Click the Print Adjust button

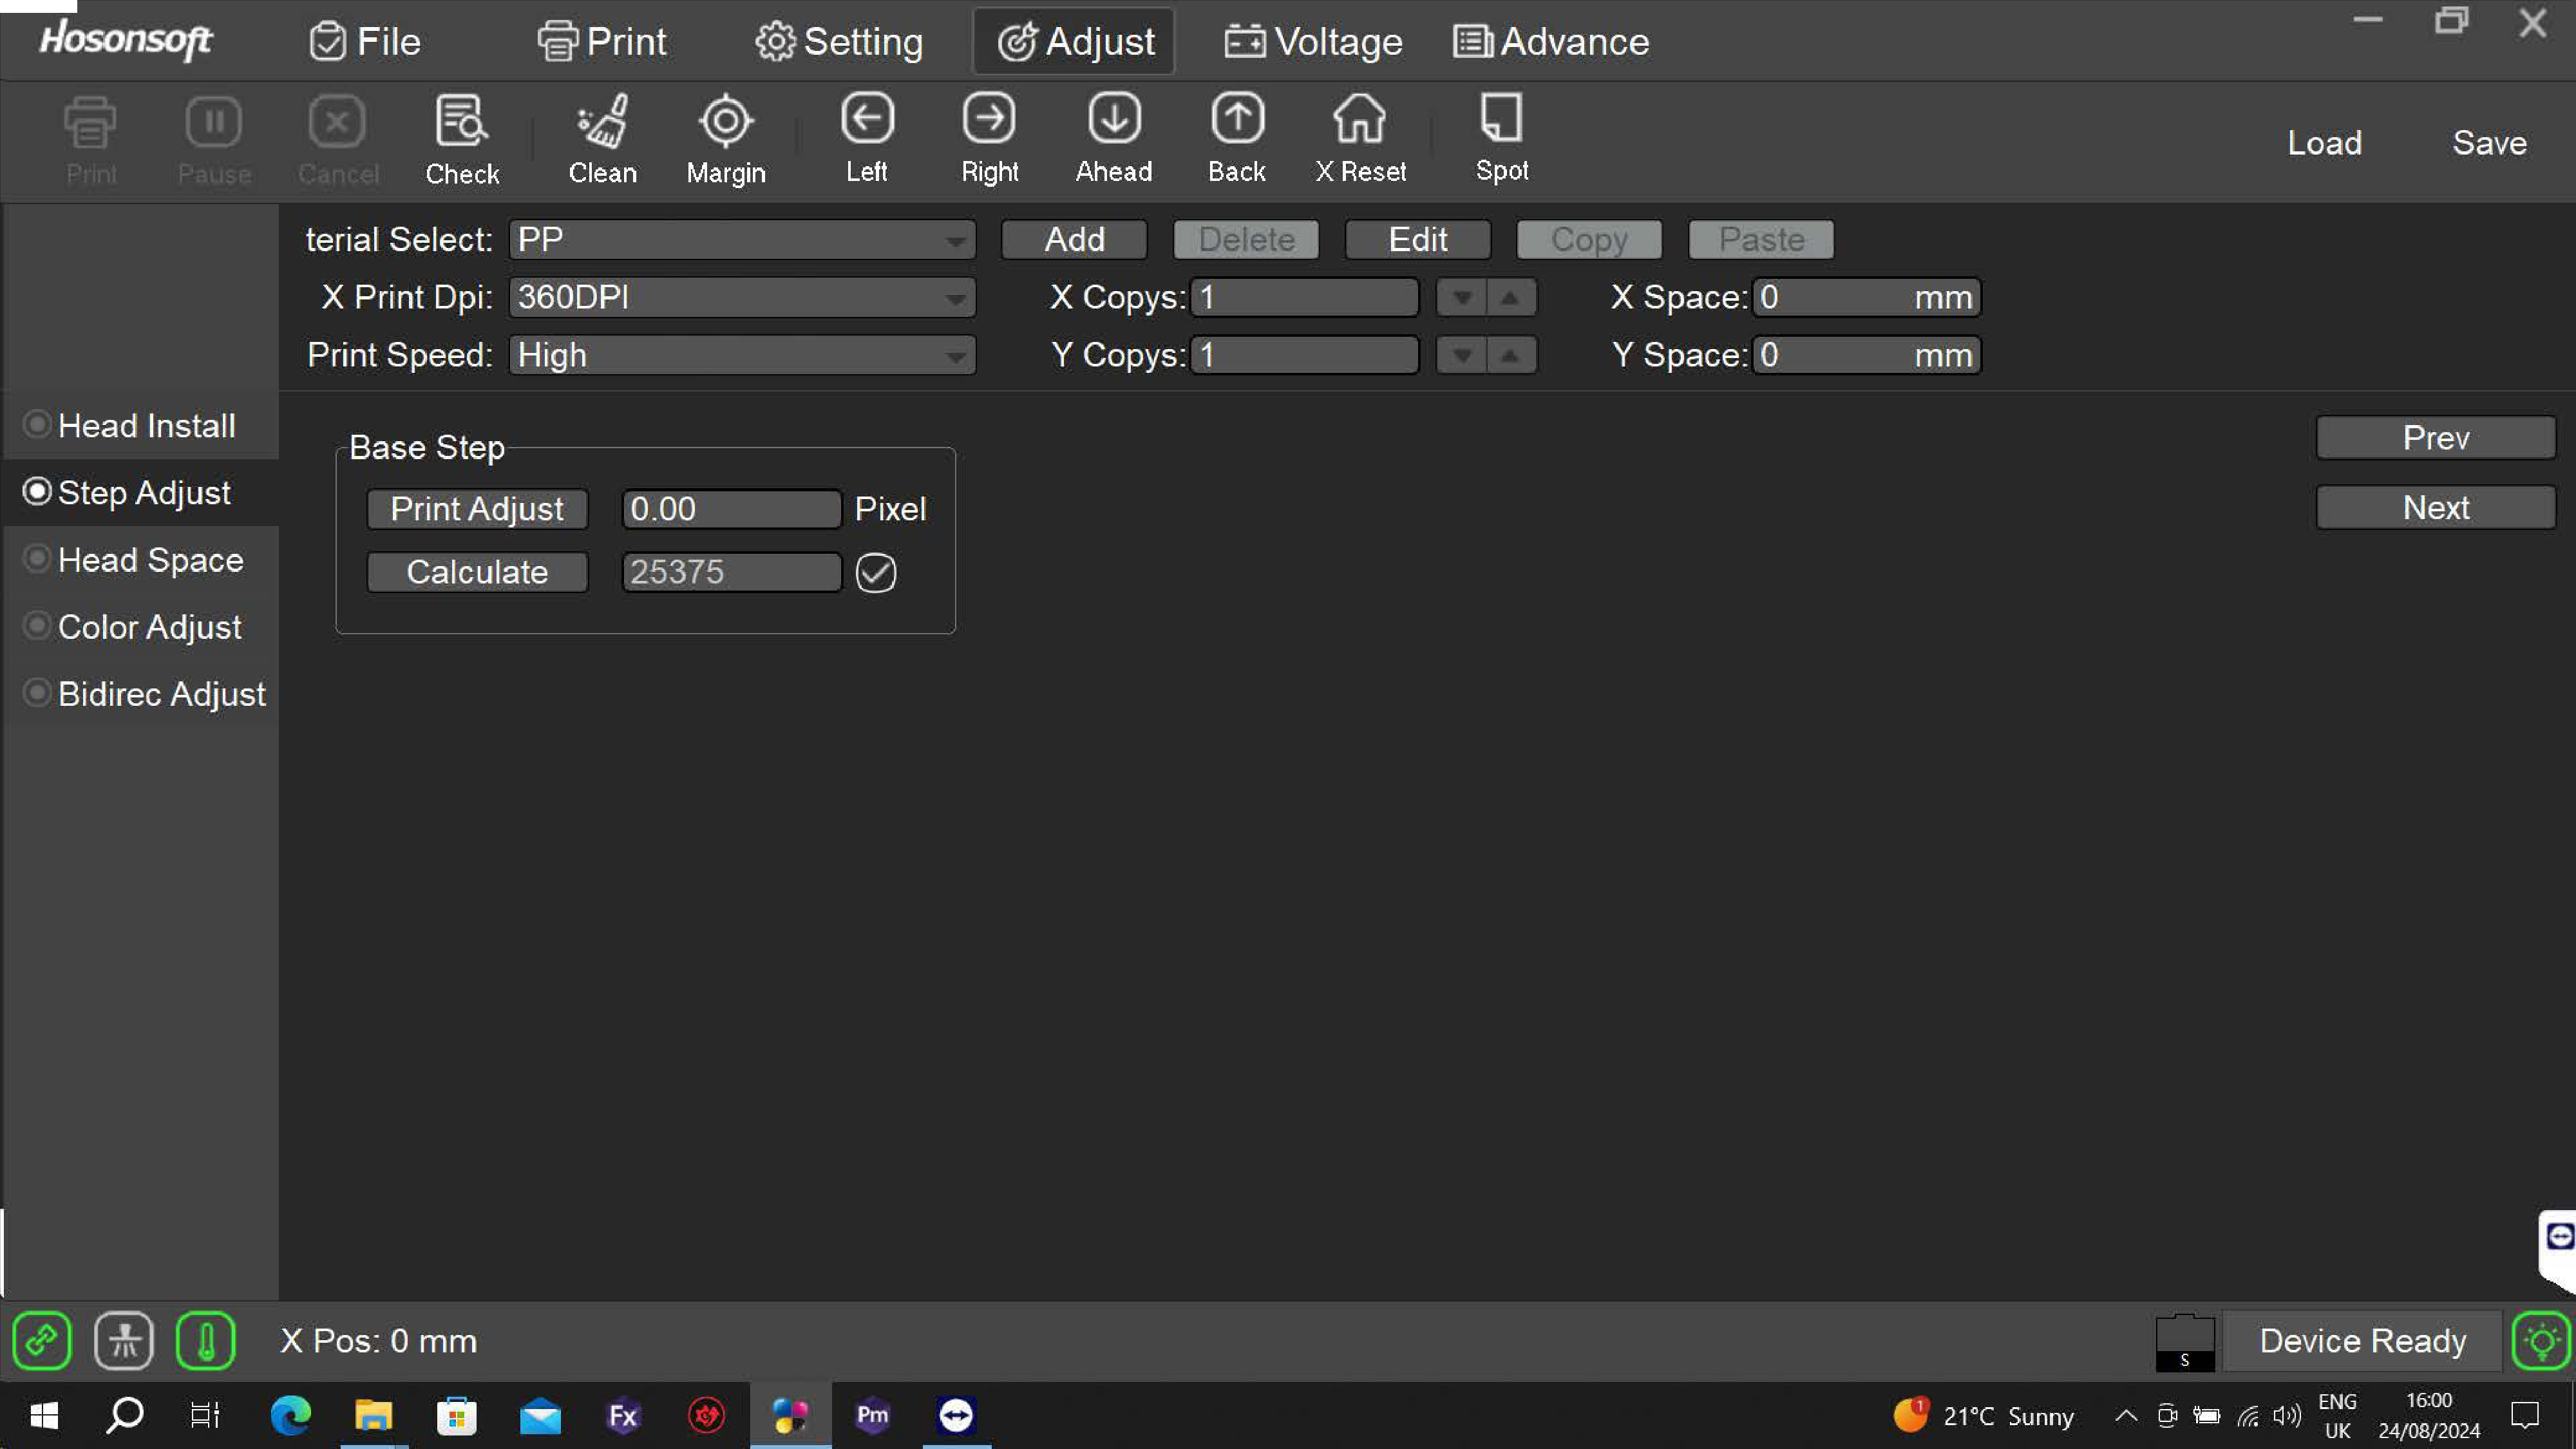point(477,509)
